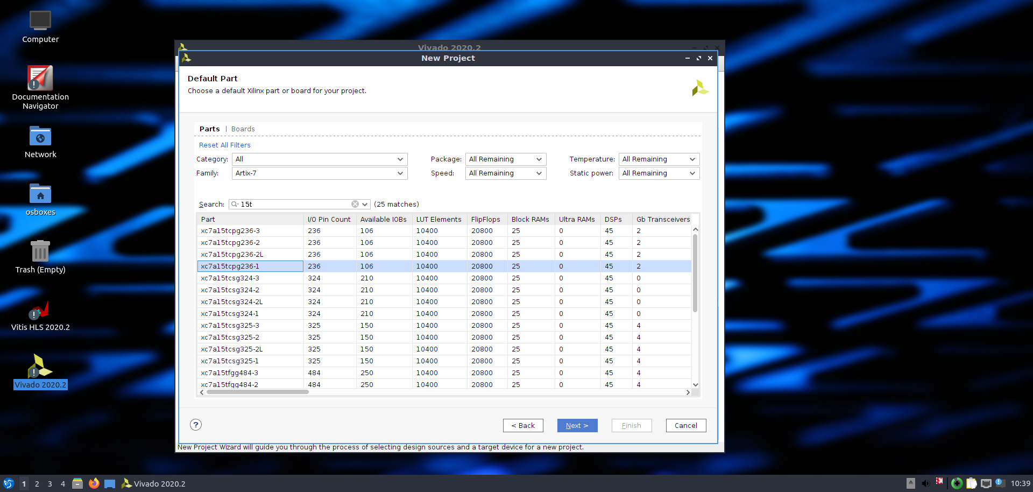The image size is (1033, 492).
Task: Open the file manager from the taskbar
Action: point(77,483)
